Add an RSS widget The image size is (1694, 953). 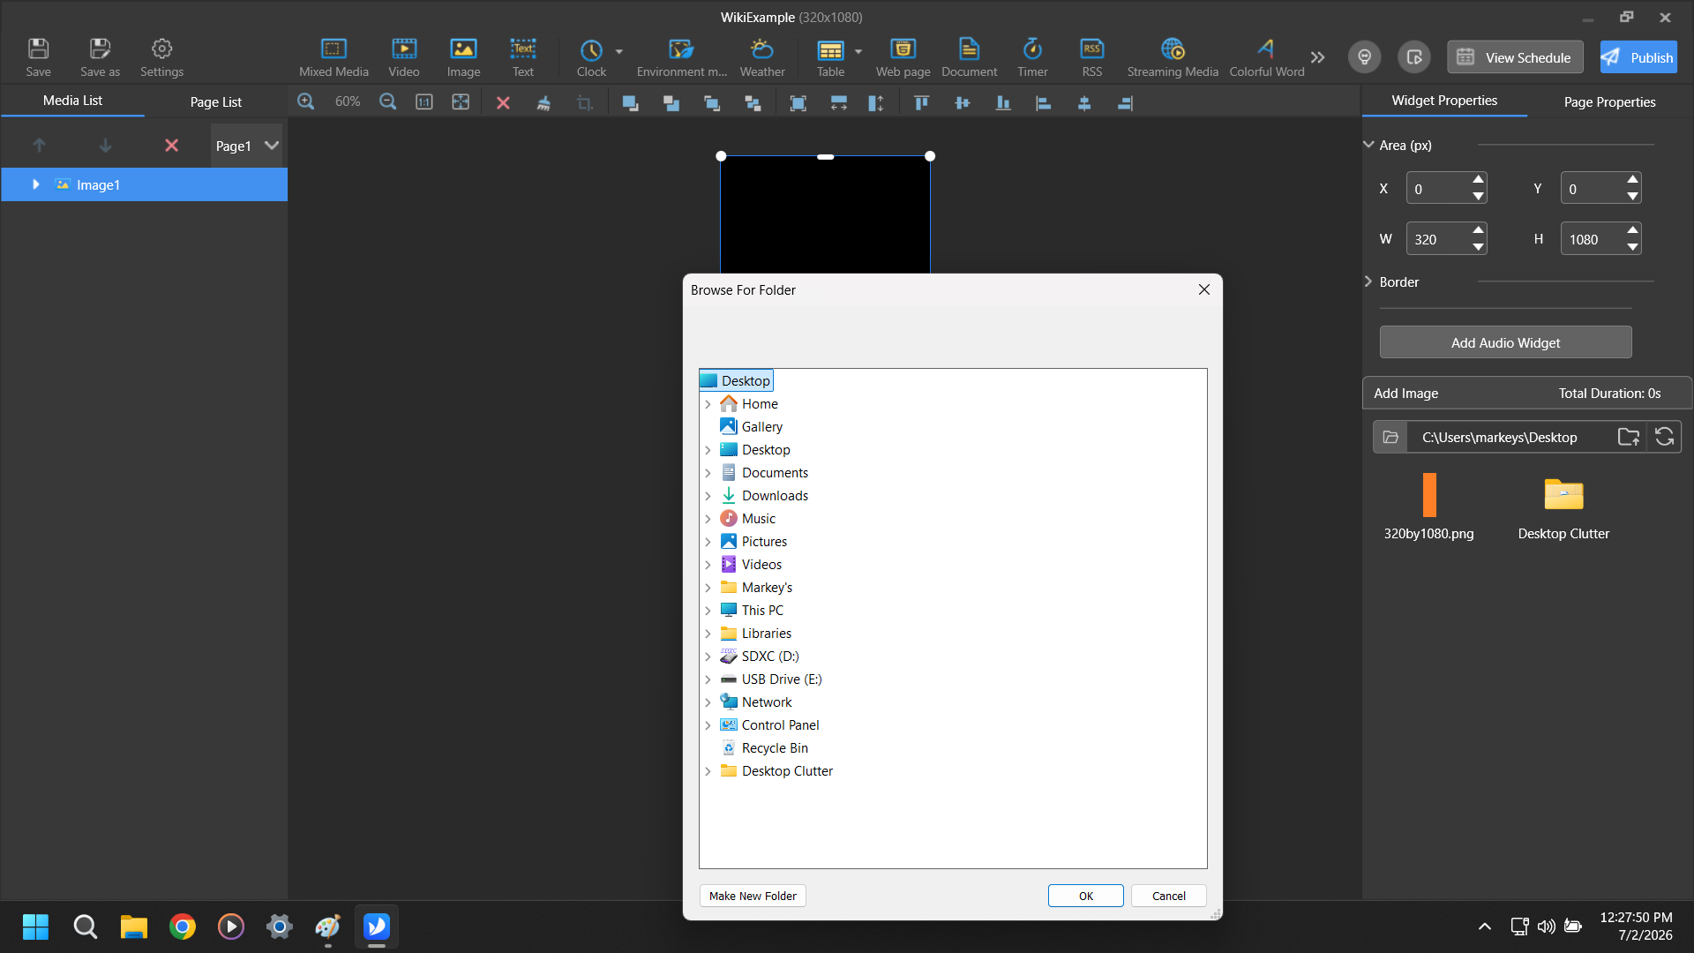[x=1092, y=57]
